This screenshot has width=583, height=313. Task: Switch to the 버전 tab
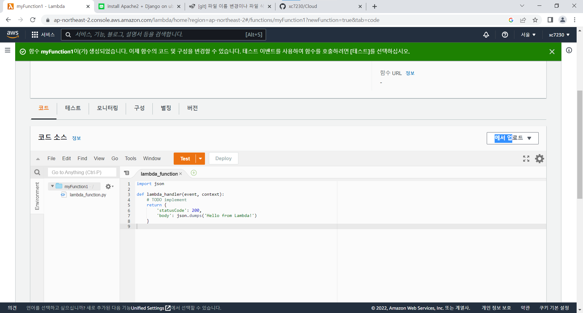[193, 108]
